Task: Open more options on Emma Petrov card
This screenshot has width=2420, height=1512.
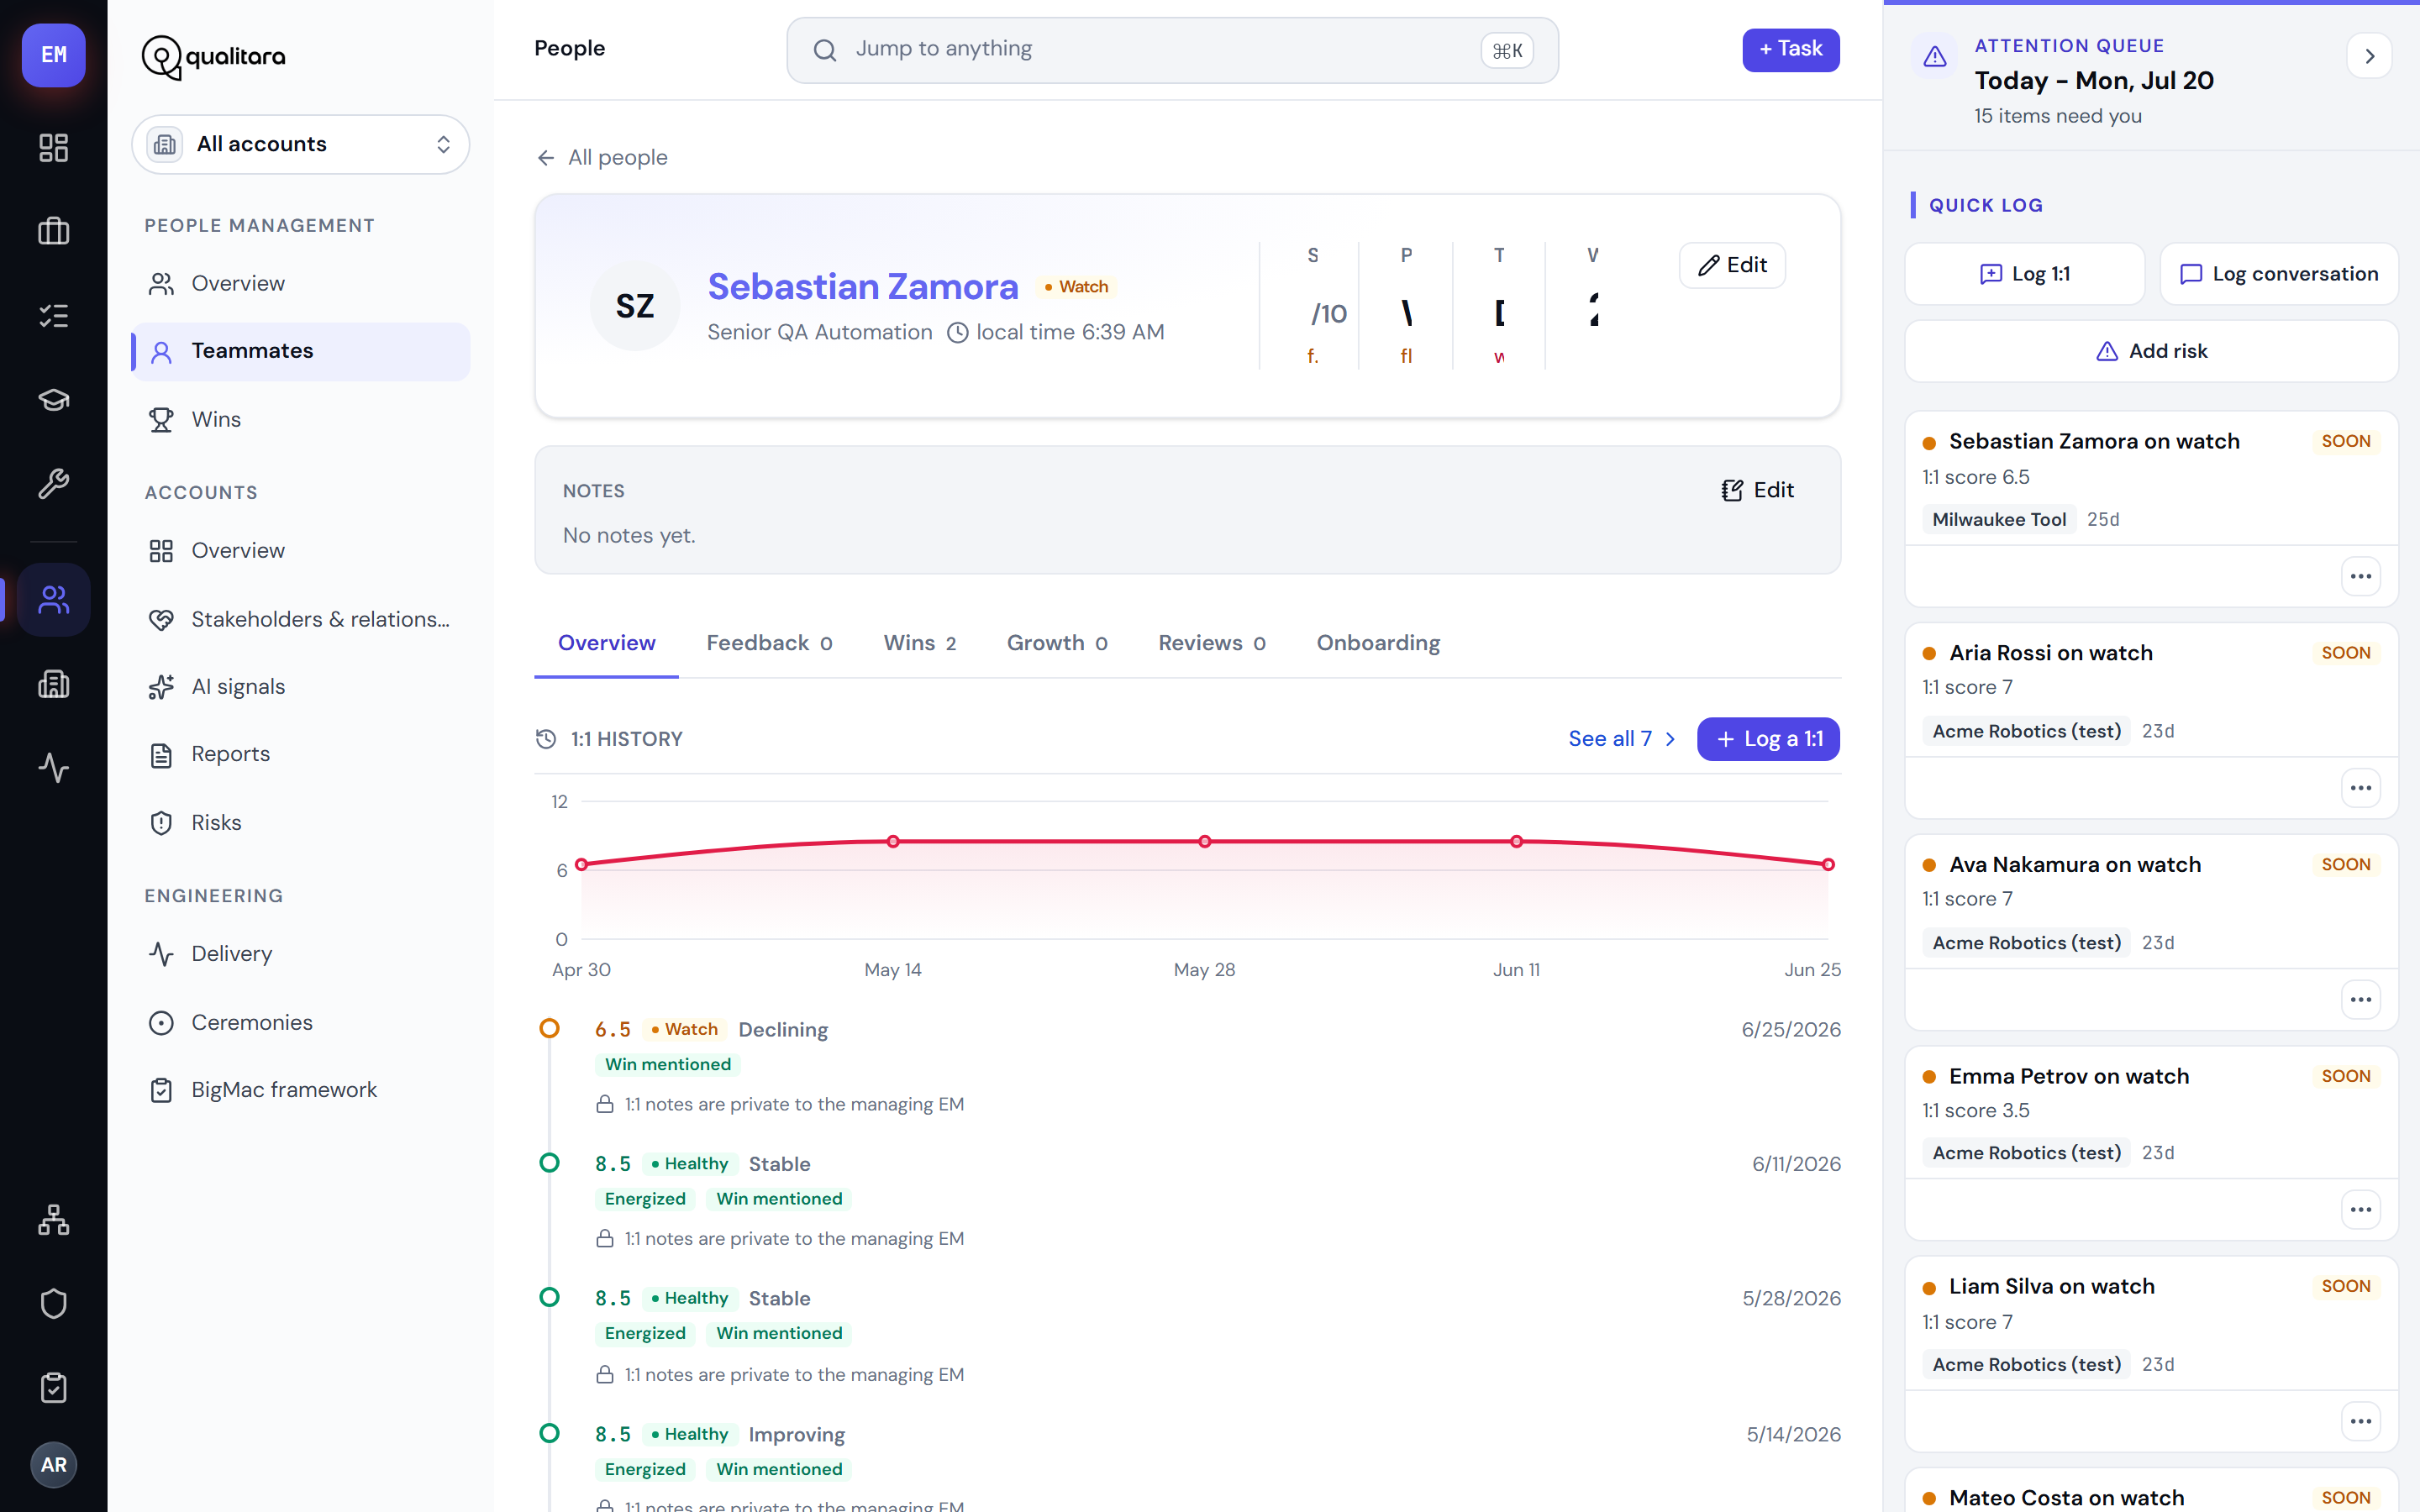Action: (x=2361, y=1210)
